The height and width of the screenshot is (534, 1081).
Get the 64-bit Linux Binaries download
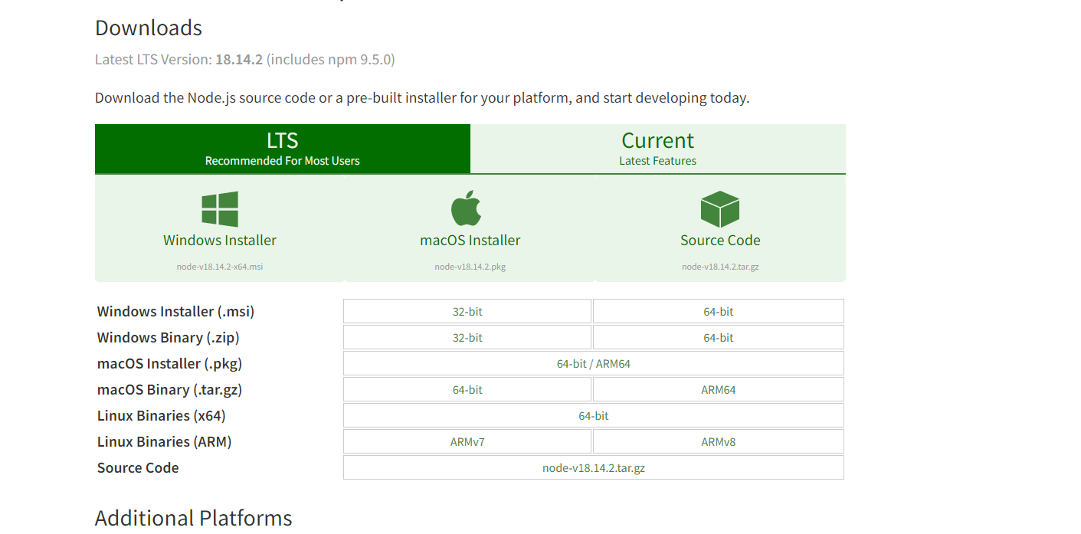click(x=593, y=415)
